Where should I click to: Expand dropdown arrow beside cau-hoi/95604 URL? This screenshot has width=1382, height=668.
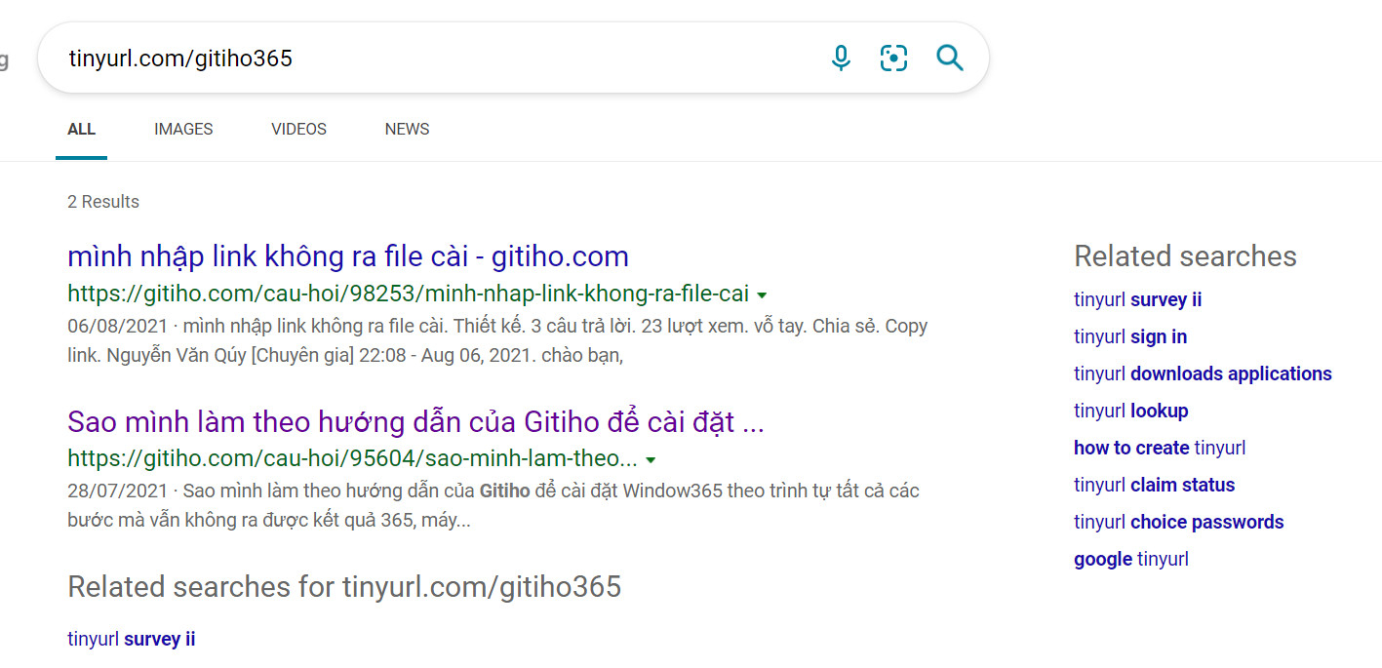pyautogui.click(x=651, y=460)
